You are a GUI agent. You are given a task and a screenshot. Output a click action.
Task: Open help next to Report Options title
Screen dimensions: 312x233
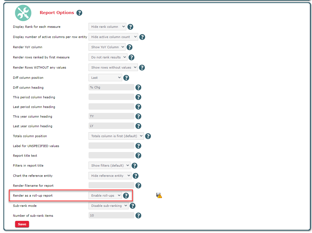(79, 13)
